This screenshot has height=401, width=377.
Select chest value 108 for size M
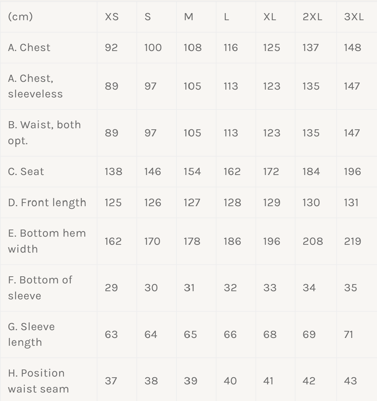(x=192, y=47)
